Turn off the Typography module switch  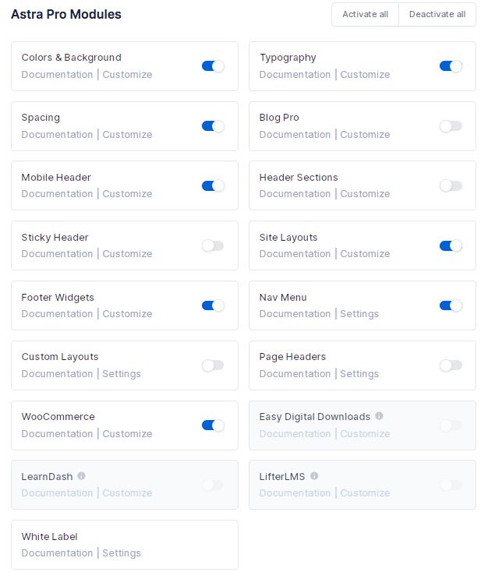click(451, 66)
